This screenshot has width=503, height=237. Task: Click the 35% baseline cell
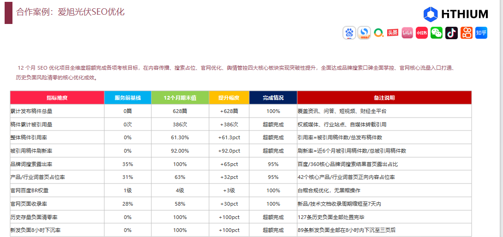coord(128,164)
